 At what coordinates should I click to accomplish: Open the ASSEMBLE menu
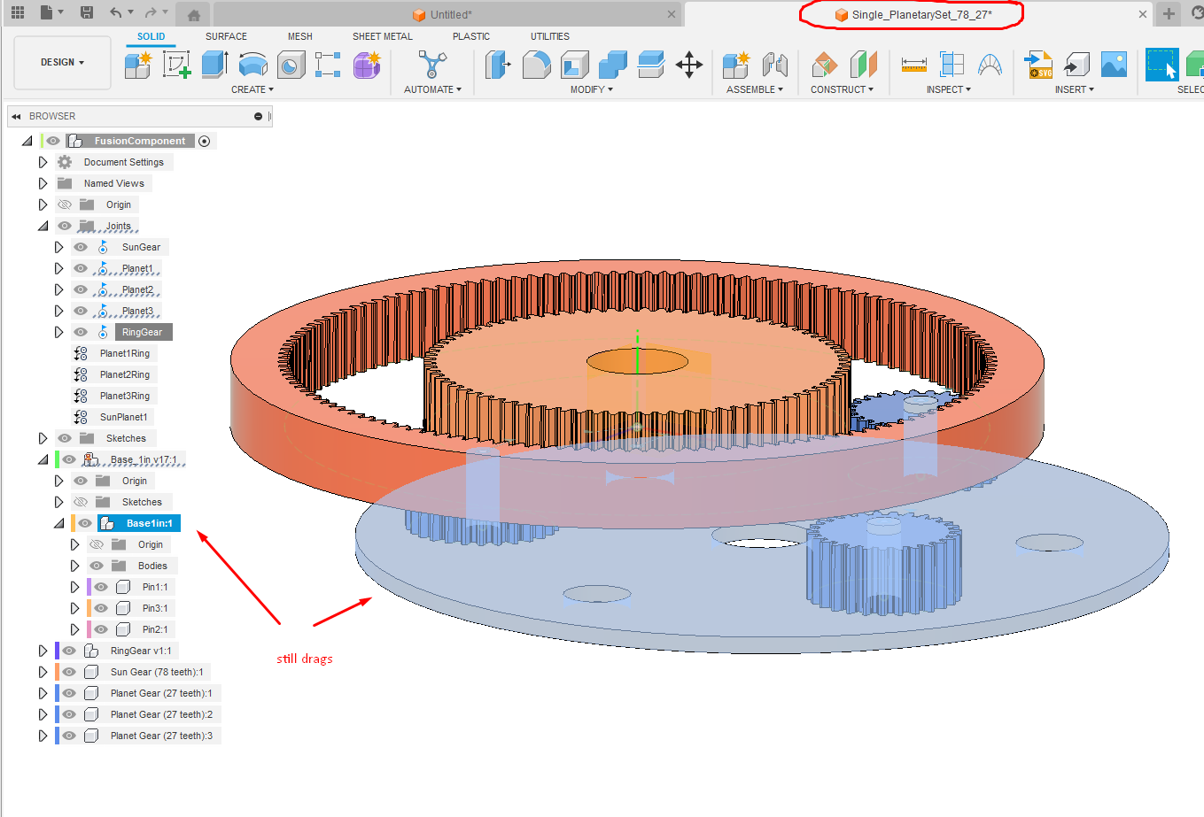[x=754, y=89]
